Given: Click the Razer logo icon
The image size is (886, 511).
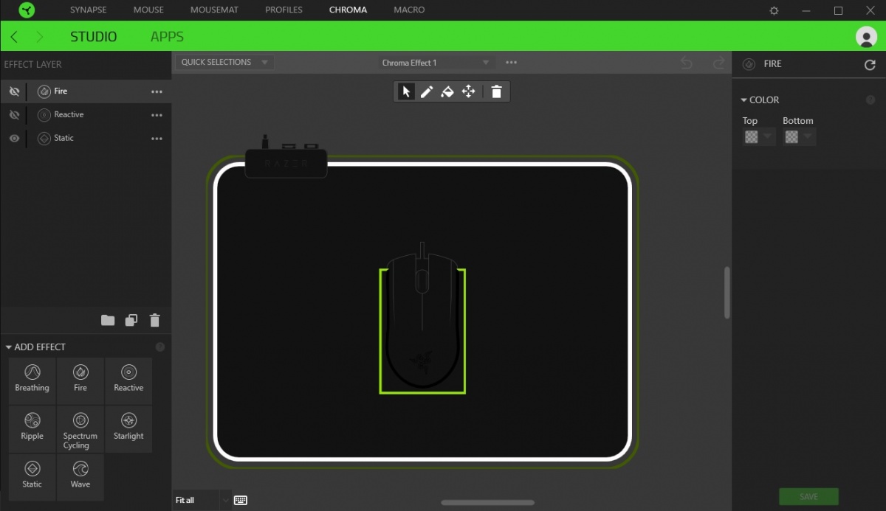Looking at the screenshot, I should click(x=27, y=10).
